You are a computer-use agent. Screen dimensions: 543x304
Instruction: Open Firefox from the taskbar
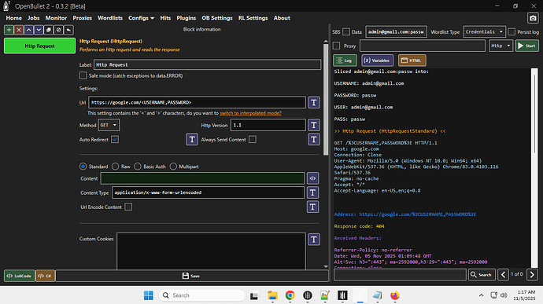tap(395, 295)
